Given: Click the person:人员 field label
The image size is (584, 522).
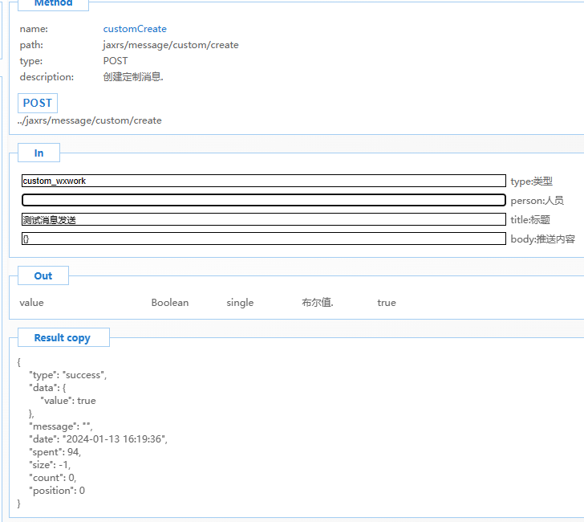Looking at the screenshot, I should (537, 201).
